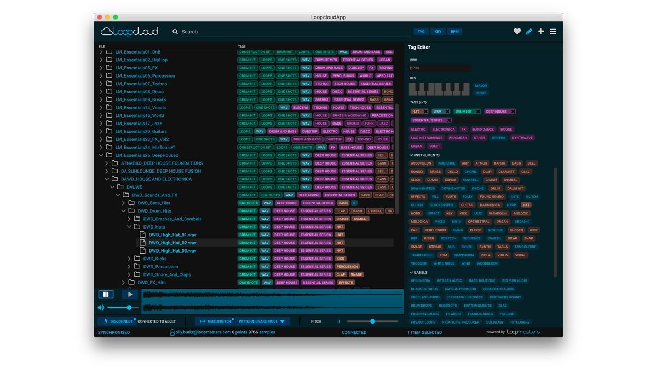Click folder icon of DWD_Bass_Hits
Image resolution: width=657 pixels, height=369 pixels.
pyautogui.click(x=132, y=203)
